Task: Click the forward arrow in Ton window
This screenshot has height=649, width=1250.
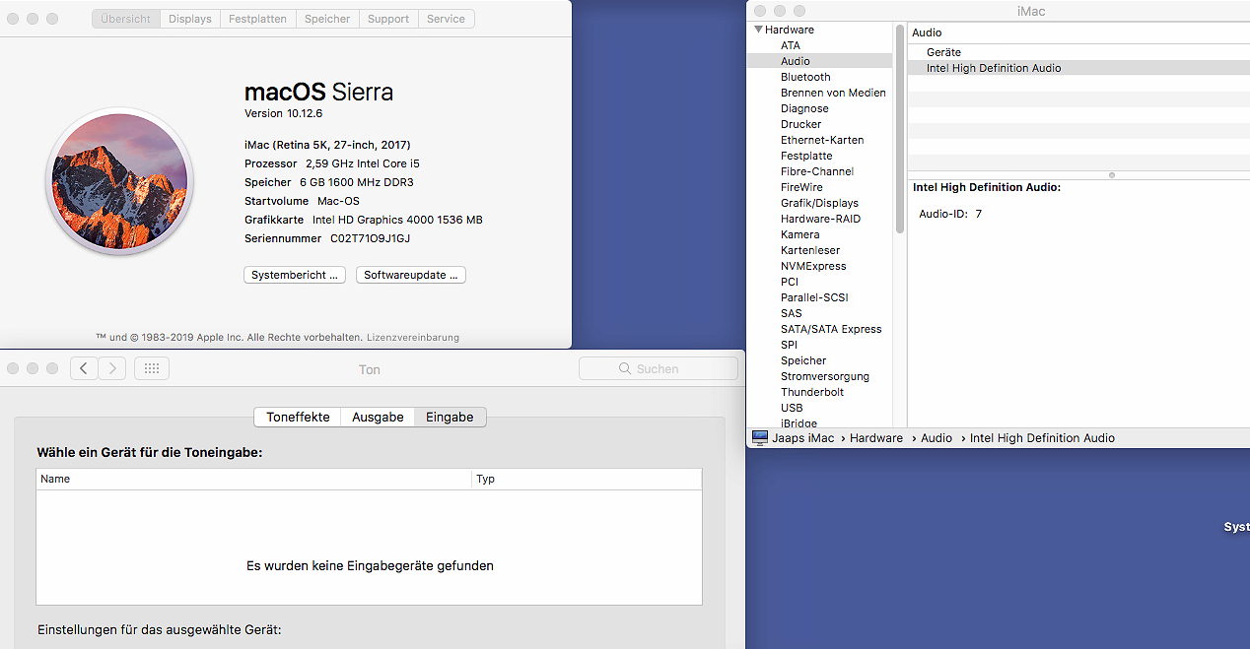Action: point(112,368)
